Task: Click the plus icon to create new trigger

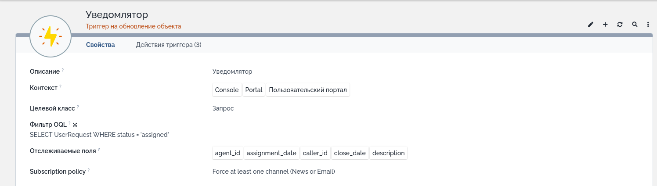Action: pos(605,25)
